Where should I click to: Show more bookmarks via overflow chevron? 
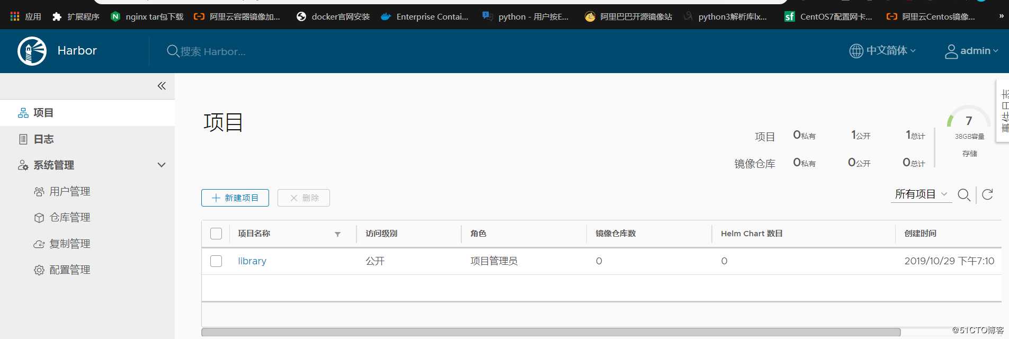1001,16
